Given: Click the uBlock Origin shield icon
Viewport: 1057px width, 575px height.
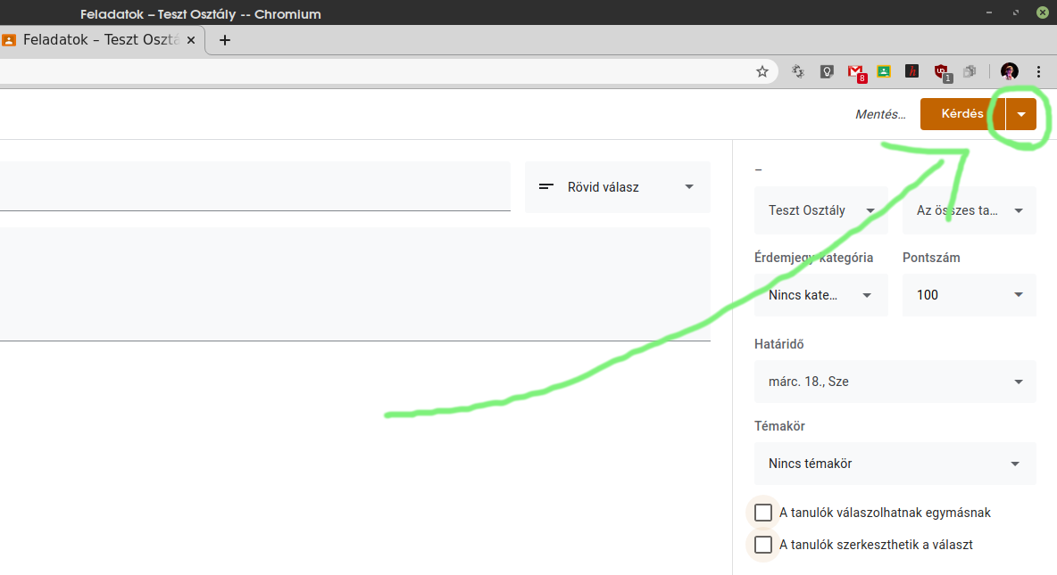Looking at the screenshot, I should pos(941,71).
